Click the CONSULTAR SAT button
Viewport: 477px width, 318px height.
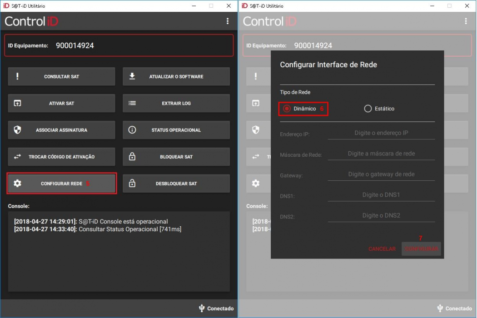point(61,76)
